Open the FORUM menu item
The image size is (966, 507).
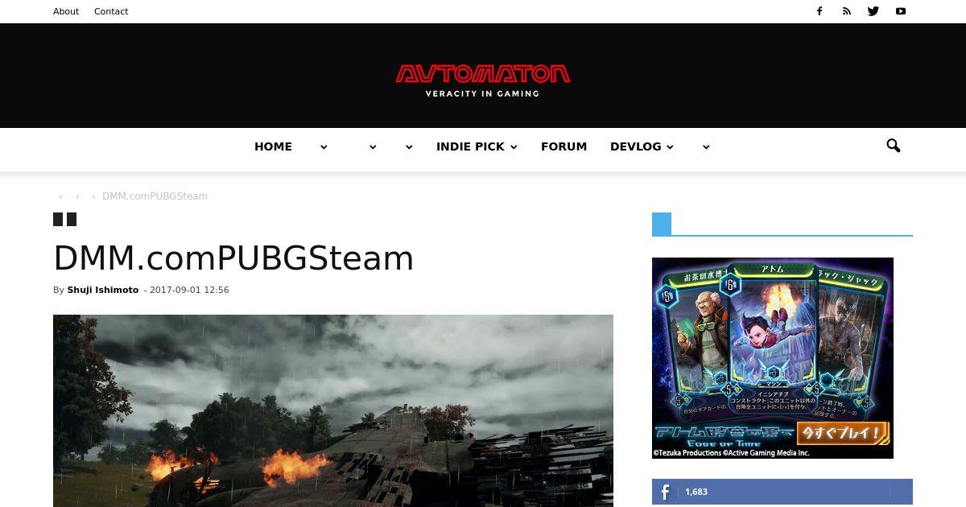click(563, 146)
